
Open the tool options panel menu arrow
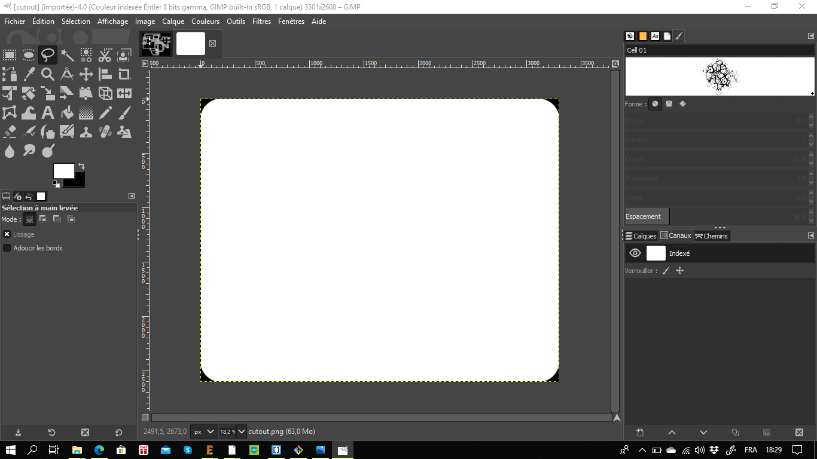click(x=132, y=196)
